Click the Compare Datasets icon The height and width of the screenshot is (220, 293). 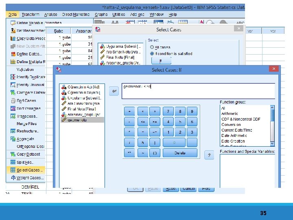click(13, 92)
